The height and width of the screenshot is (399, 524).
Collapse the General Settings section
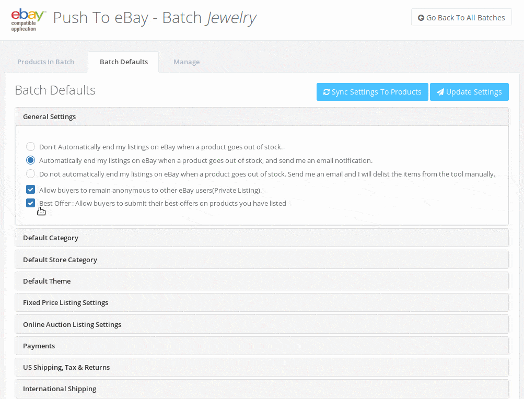pos(50,116)
